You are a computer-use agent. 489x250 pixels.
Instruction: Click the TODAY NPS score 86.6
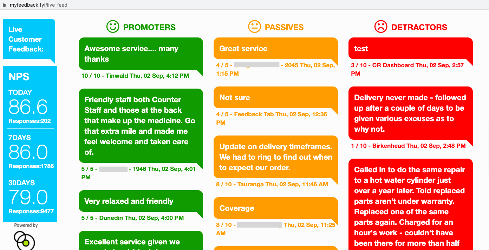28,107
